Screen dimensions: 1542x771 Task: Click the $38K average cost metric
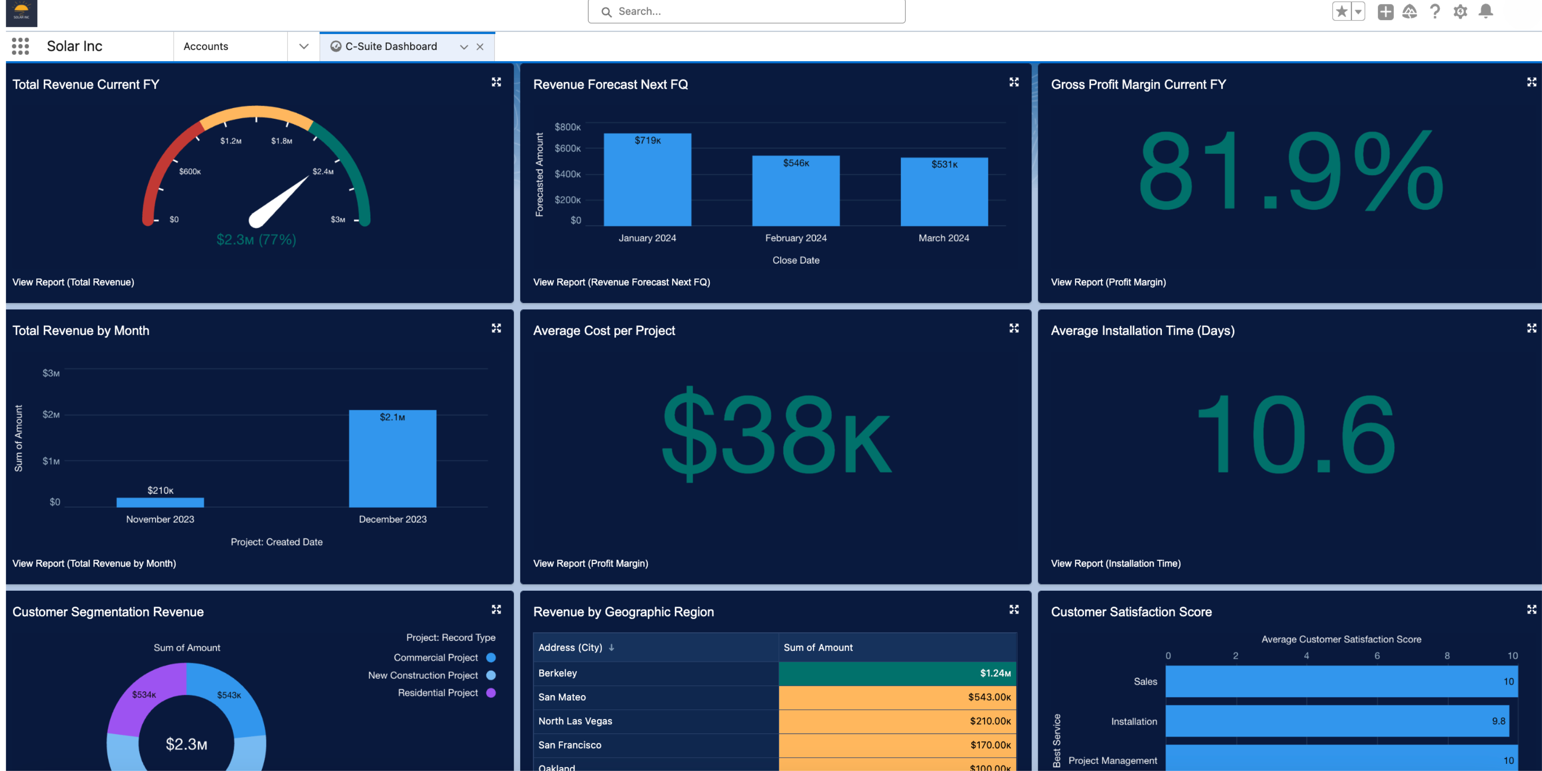[x=776, y=435]
